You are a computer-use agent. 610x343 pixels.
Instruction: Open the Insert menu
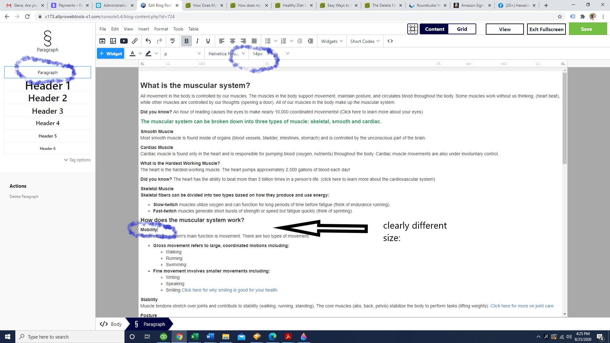tap(144, 29)
